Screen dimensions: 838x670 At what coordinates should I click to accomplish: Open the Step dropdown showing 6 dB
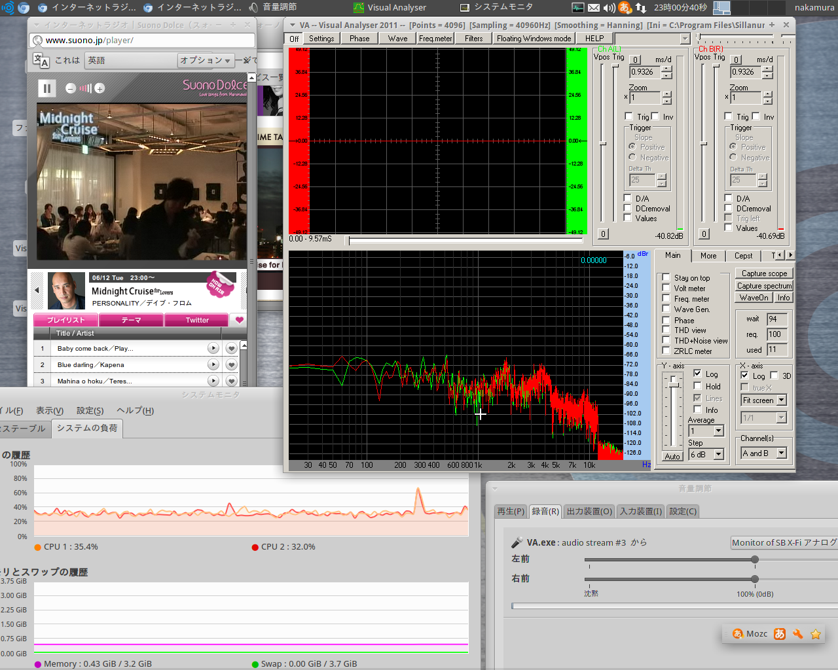(706, 454)
